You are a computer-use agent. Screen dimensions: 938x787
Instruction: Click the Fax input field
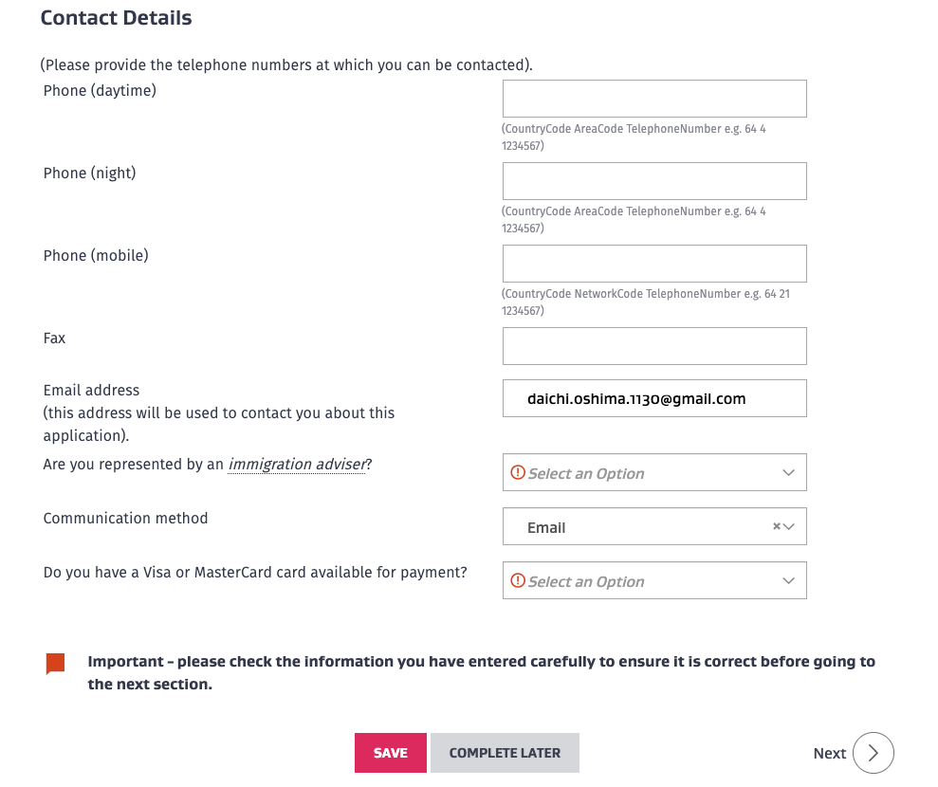click(x=654, y=346)
